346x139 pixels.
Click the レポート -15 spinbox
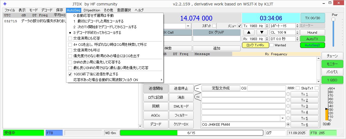(285, 26)
